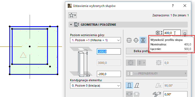Screen dimensions: 195x97
Task: Toggle the greyed wrapped-column relation icon
Action: pos(129,94)
